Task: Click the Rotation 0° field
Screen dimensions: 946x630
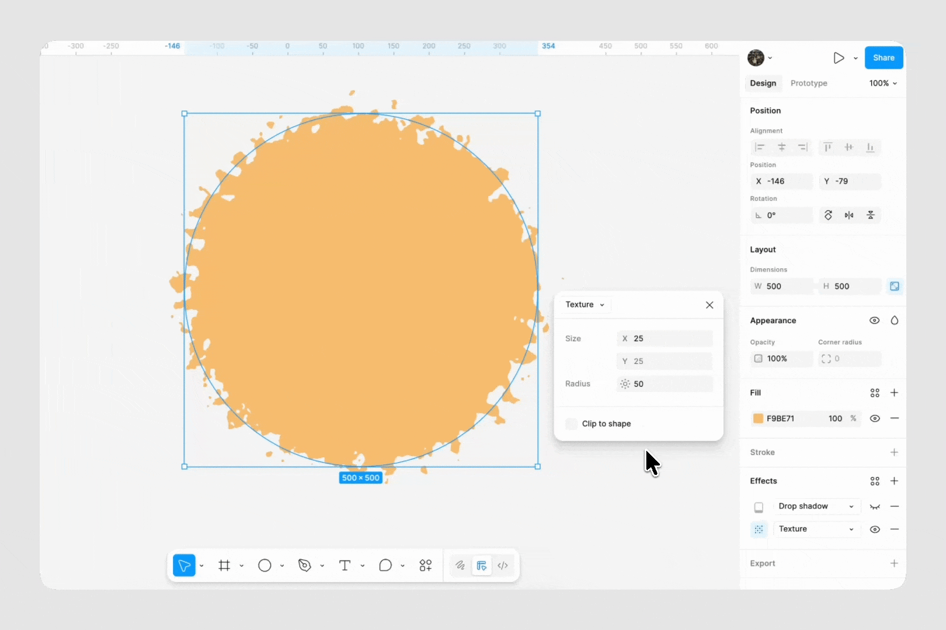Action: pos(781,215)
